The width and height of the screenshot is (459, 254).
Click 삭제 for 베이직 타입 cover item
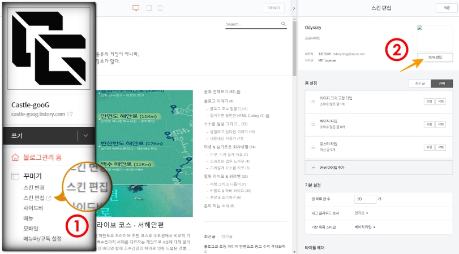440,124
